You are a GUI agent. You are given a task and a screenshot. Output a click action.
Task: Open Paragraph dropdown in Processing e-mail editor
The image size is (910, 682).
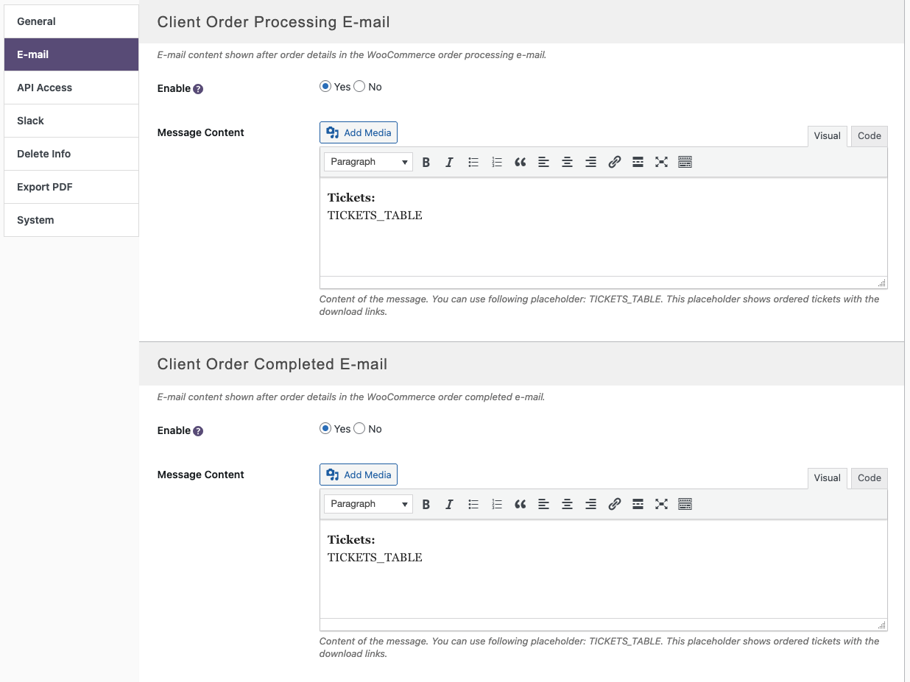tap(368, 162)
